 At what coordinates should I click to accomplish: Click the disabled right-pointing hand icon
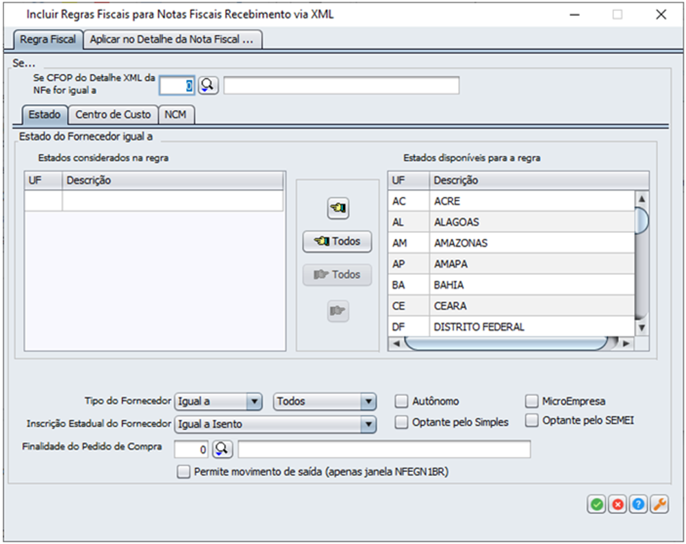(338, 311)
